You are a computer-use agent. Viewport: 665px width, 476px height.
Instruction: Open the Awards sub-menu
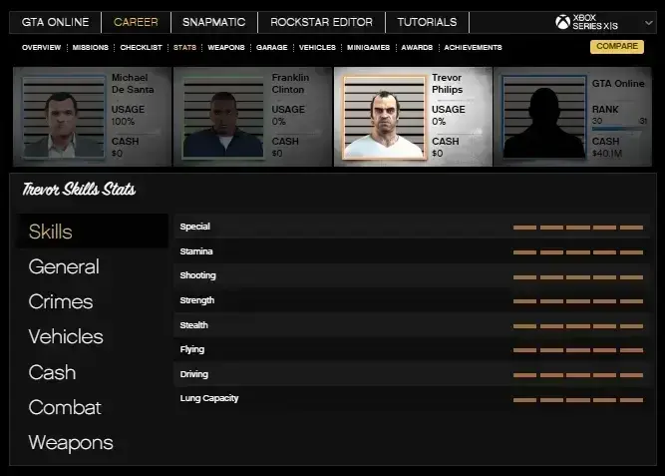tap(417, 47)
